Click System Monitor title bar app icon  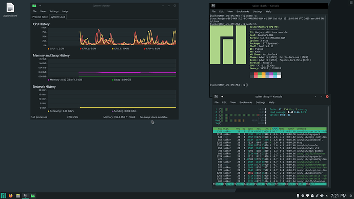point(34,6)
